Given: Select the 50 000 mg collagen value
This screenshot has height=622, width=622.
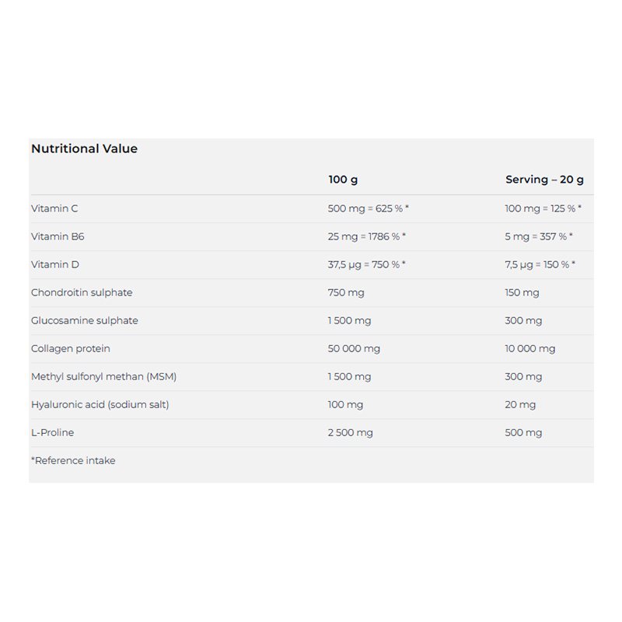Looking at the screenshot, I should pyautogui.click(x=354, y=348).
